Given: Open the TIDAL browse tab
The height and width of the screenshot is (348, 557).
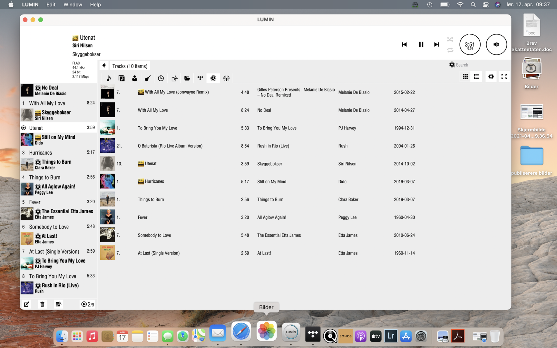Looking at the screenshot, I should coord(200,78).
